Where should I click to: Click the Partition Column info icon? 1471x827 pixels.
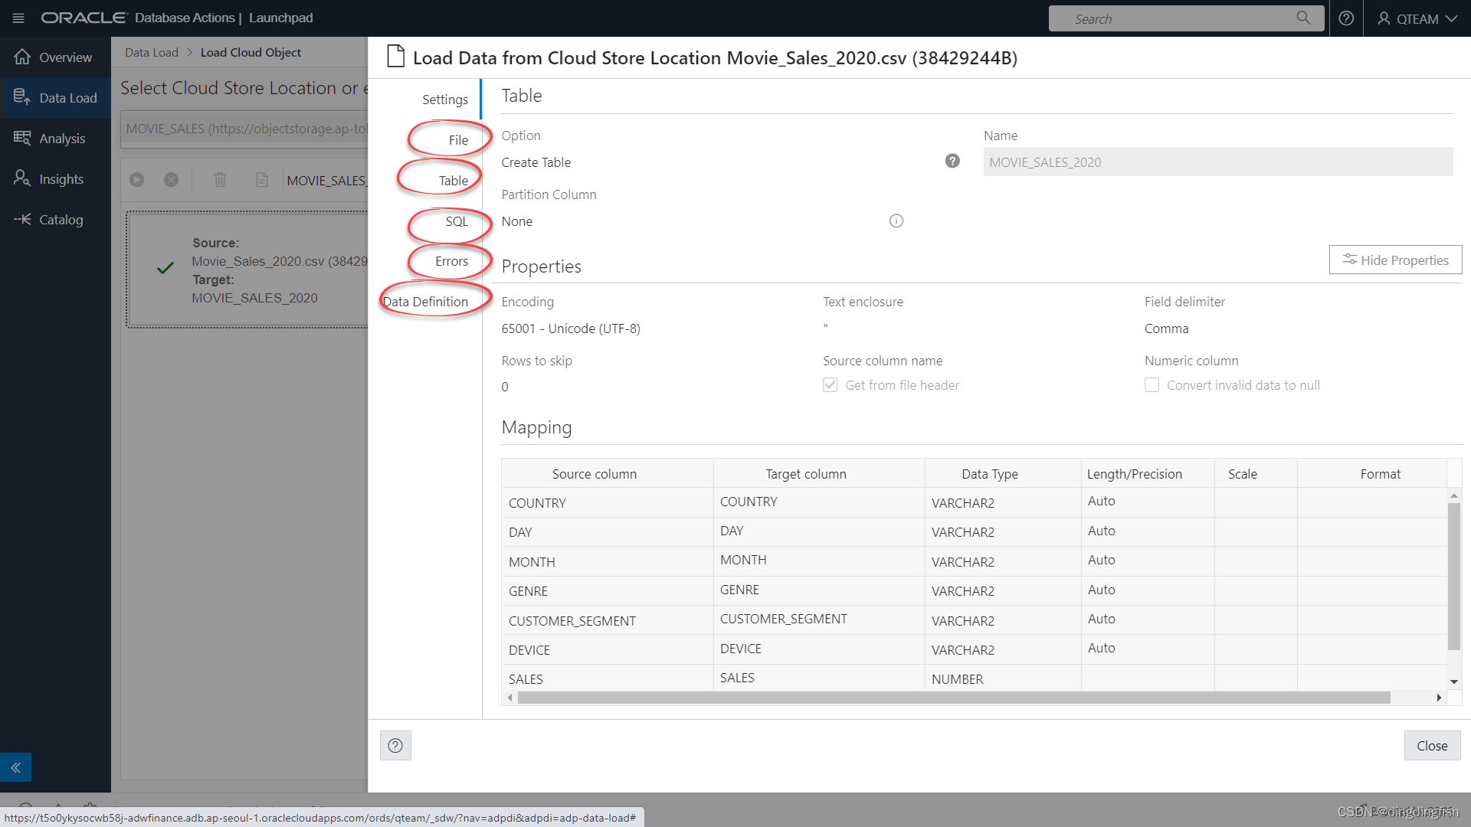896,221
